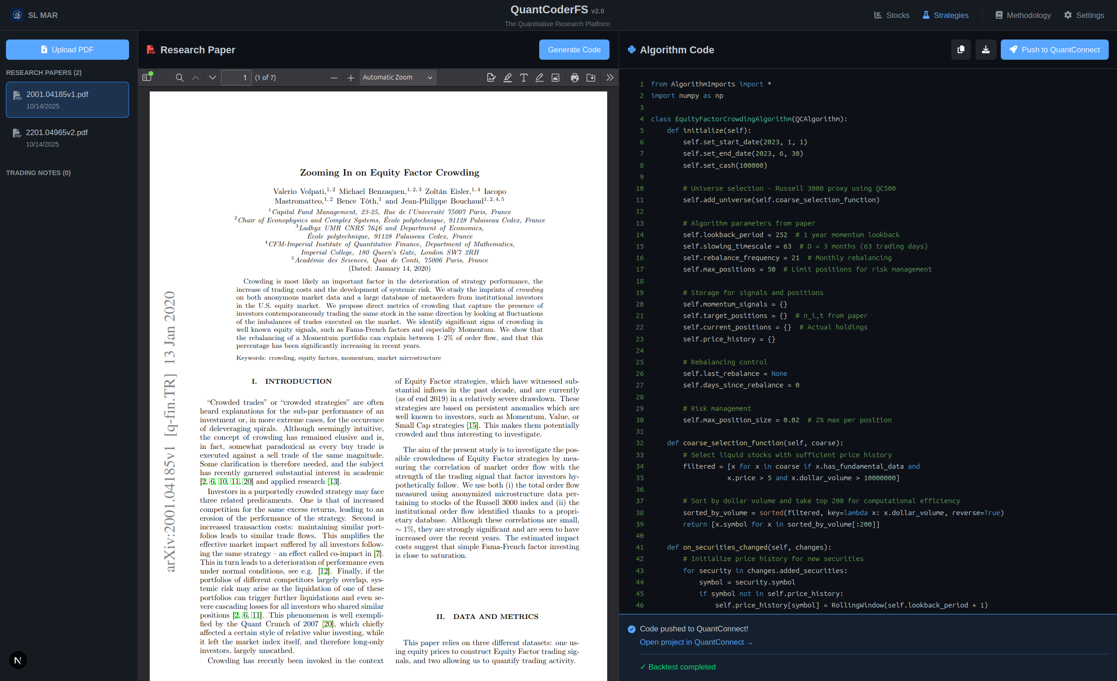Save the PDF document
This screenshot has width=1117, height=681.
591,77
